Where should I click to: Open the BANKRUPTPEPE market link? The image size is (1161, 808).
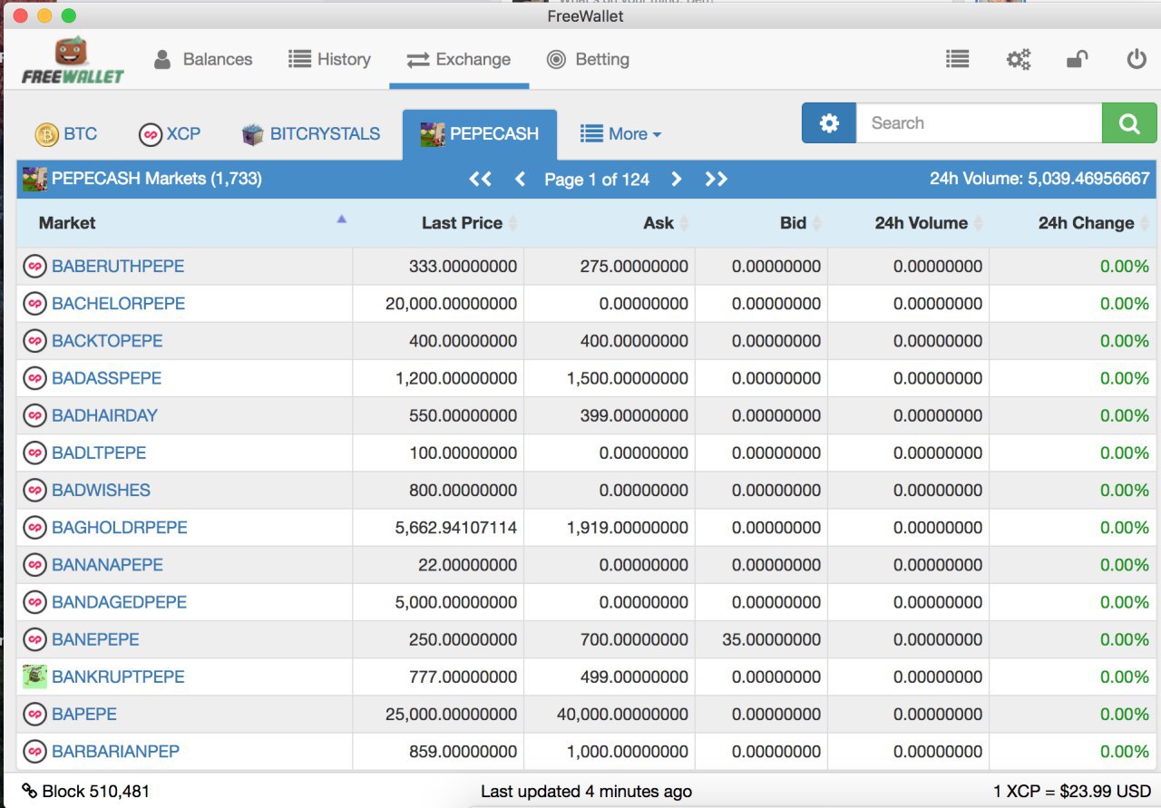coord(118,677)
